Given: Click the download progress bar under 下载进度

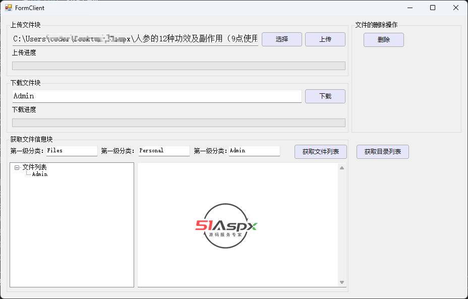Looking at the screenshot, I should [179, 123].
